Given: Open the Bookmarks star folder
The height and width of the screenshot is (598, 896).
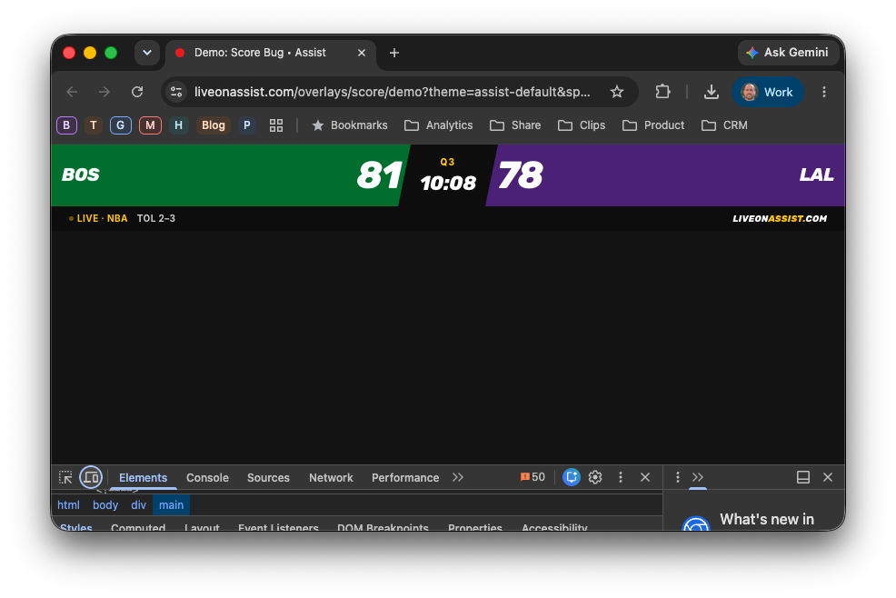Looking at the screenshot, I should (350, 125).
